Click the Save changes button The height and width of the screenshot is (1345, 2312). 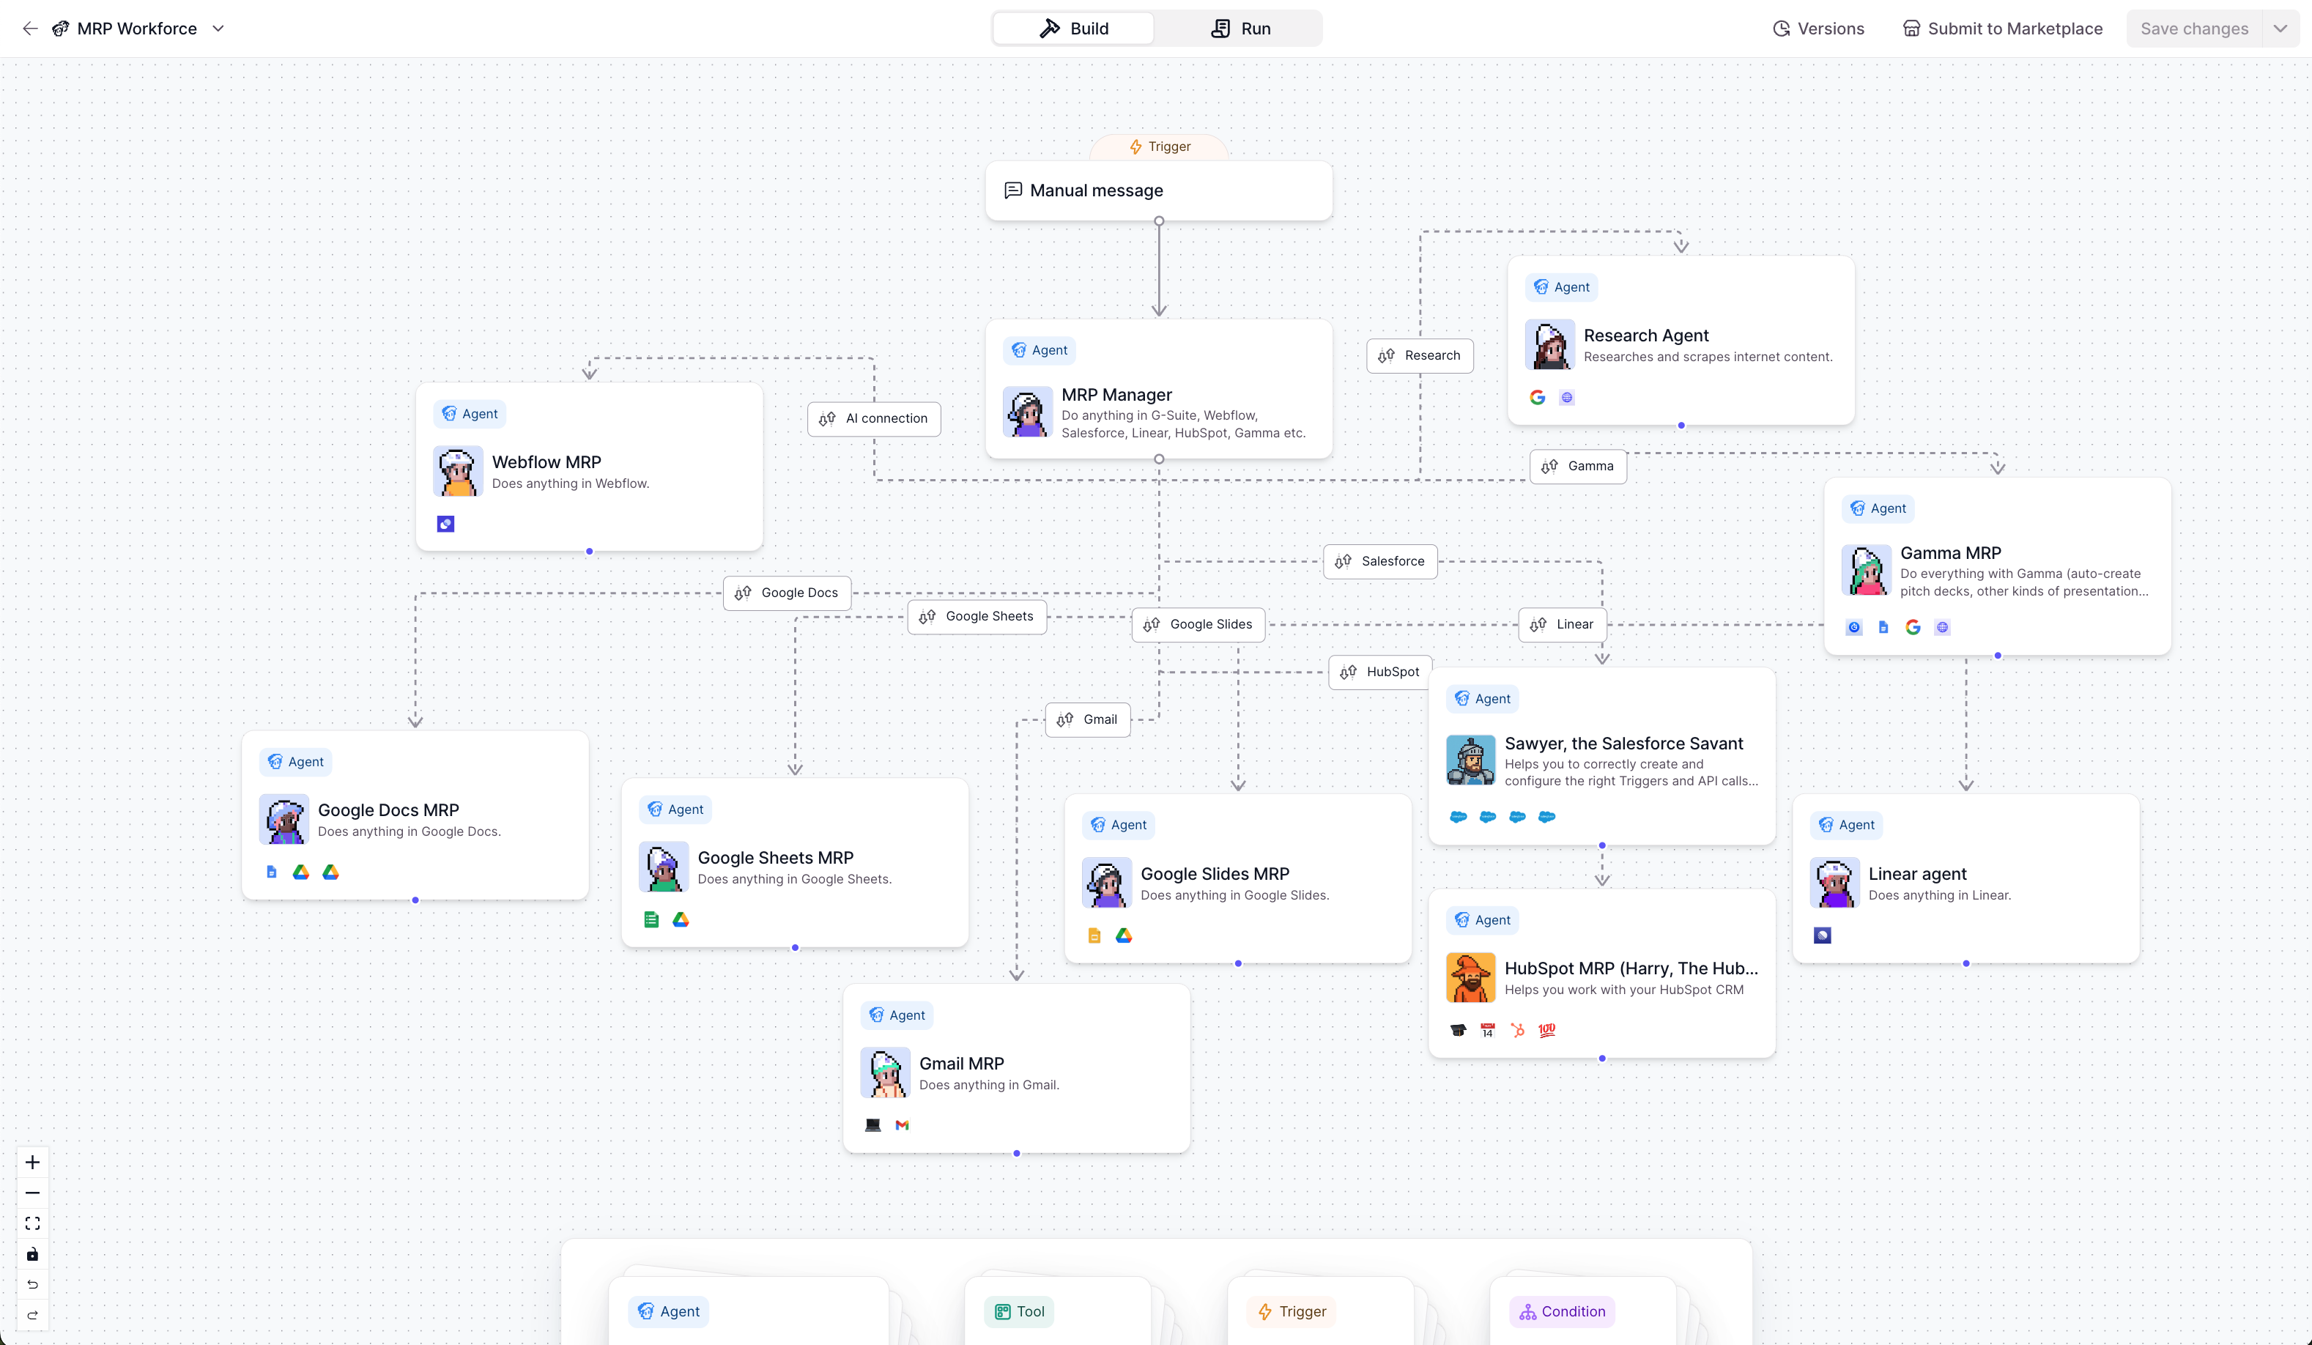point(2195,29)
